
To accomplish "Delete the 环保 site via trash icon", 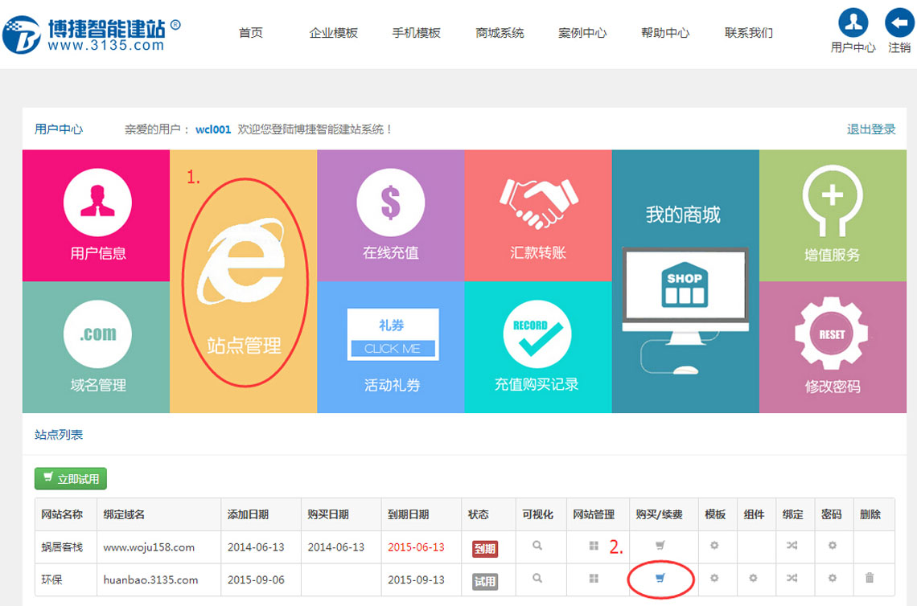I will (870, 578).
